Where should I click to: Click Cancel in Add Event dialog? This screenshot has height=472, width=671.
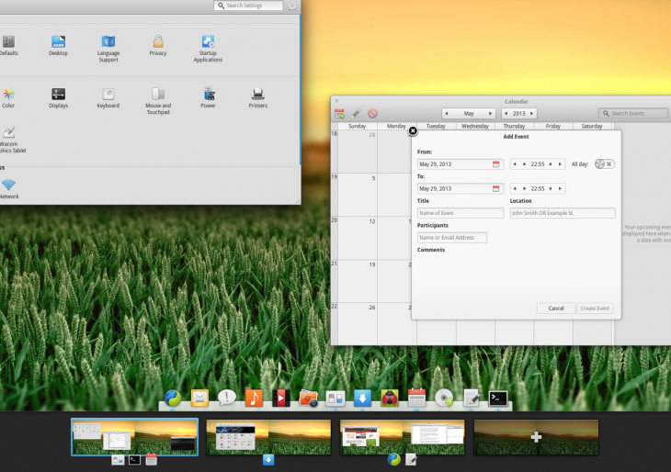click(556, 309)
